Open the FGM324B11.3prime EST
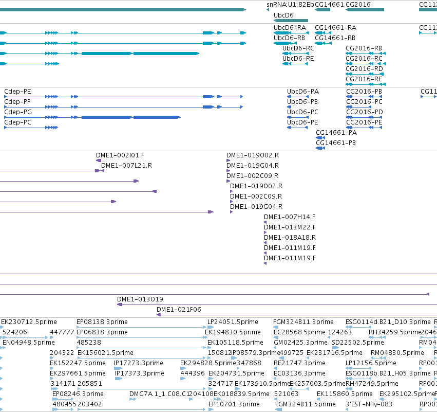This screenshot has height=412, width=437. [303, 322]
